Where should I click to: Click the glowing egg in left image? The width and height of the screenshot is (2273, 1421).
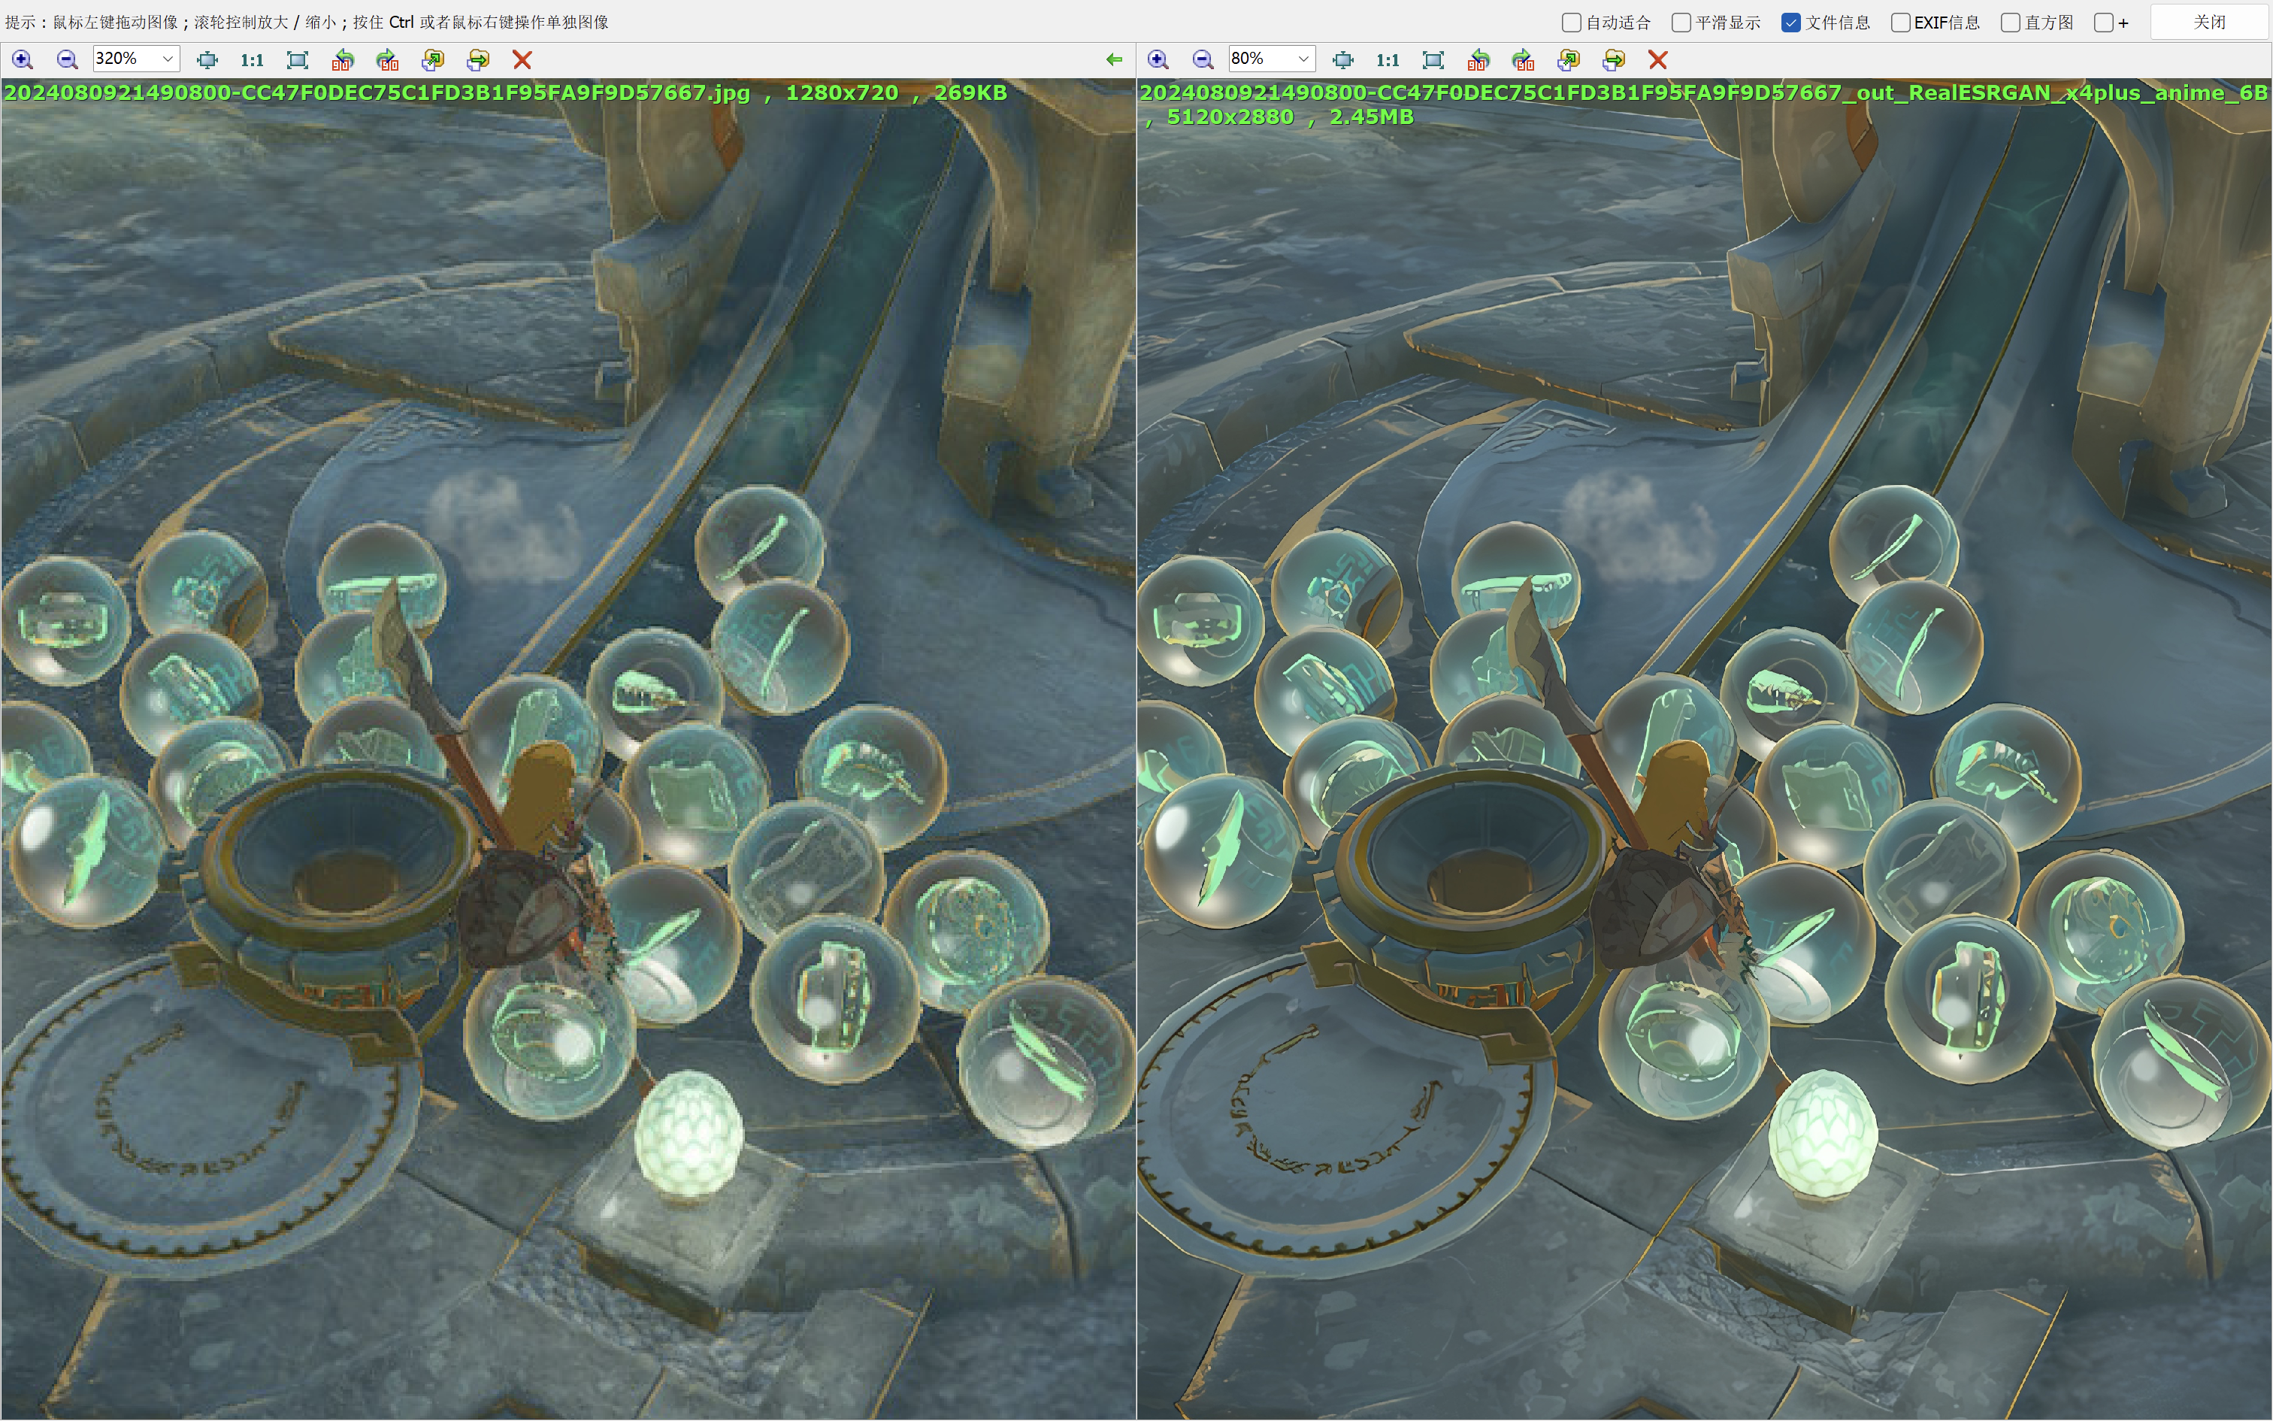[x=689, y=1134]
